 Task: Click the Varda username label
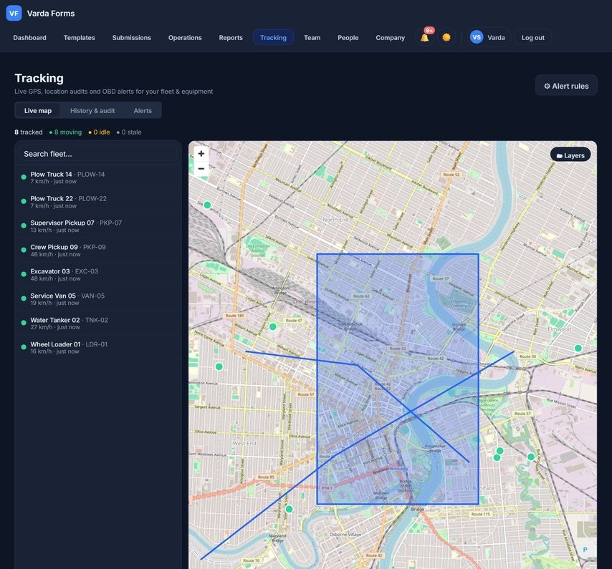click(496, 37)
